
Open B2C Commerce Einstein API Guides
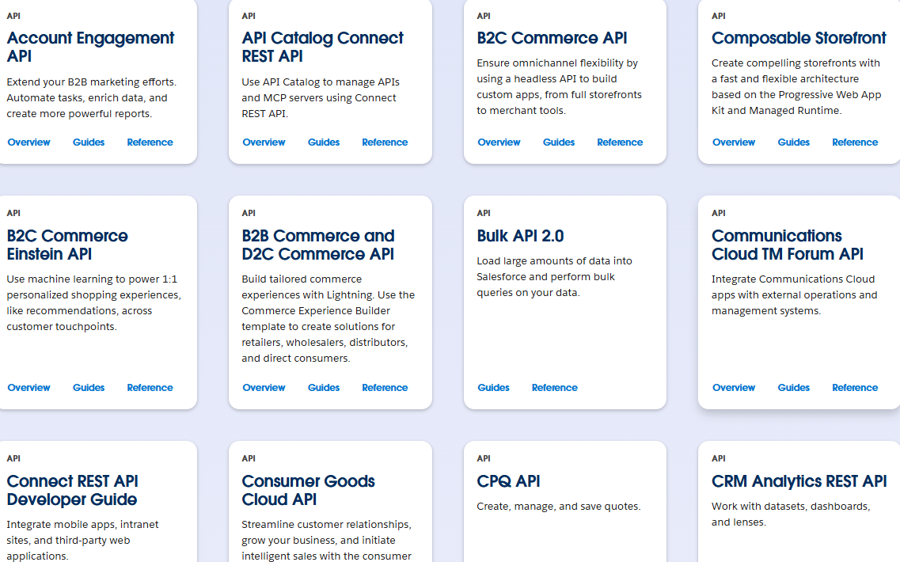pyautogui.click(x=89, y=388)
